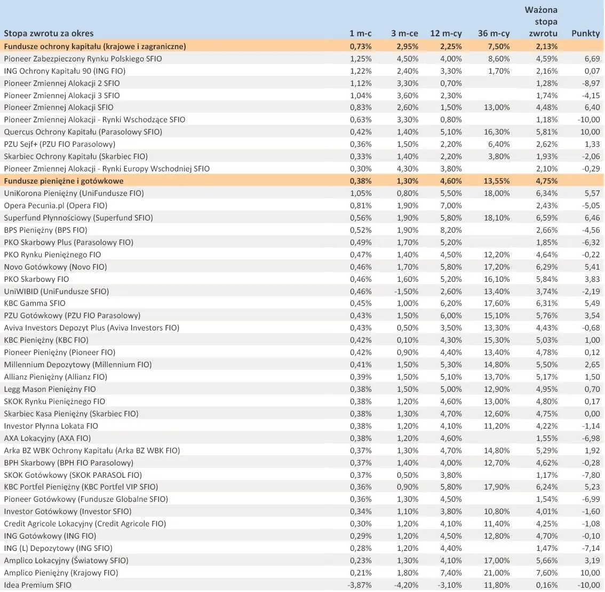Select the '3 m-ce' column header

404,33
